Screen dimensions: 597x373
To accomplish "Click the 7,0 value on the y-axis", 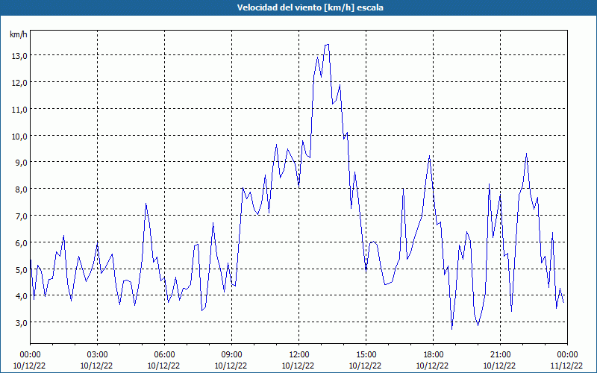I will [x=21, y=216].
